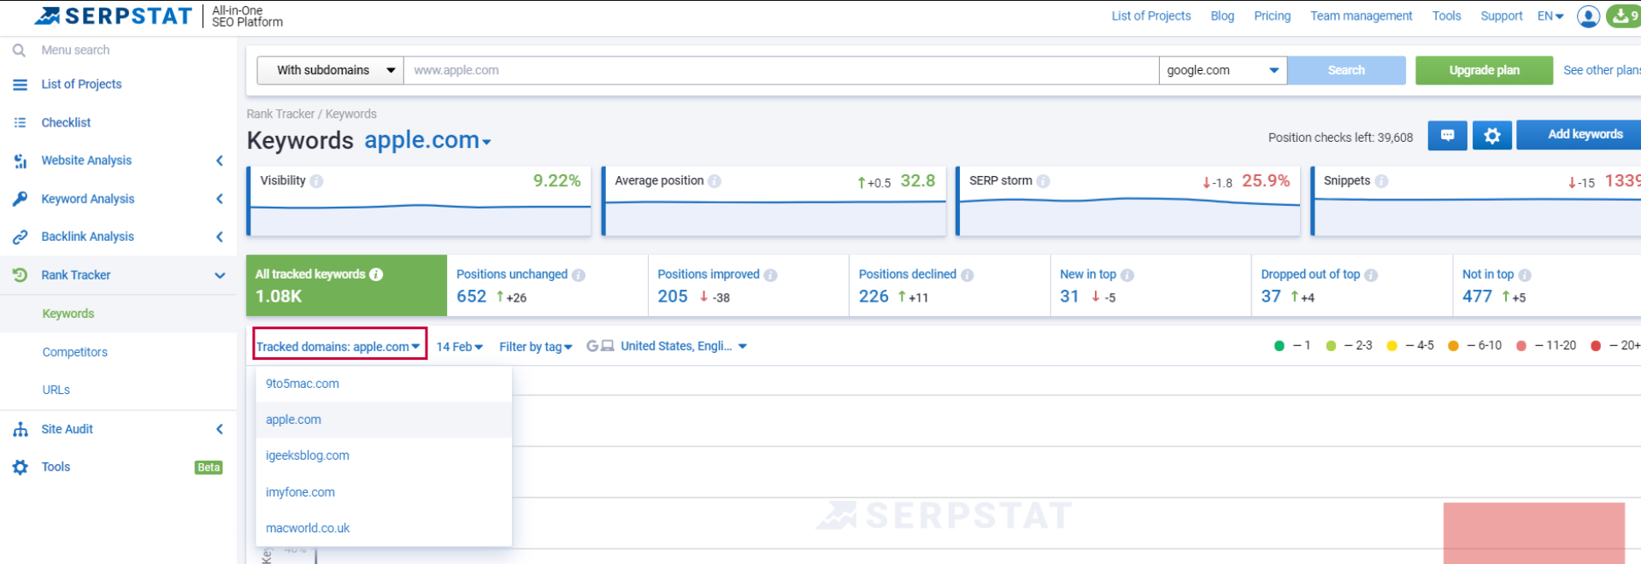This screenshot has width=1641, height=564.
Task: Click the Serpstat logo
Action: [x=114, y=15]
